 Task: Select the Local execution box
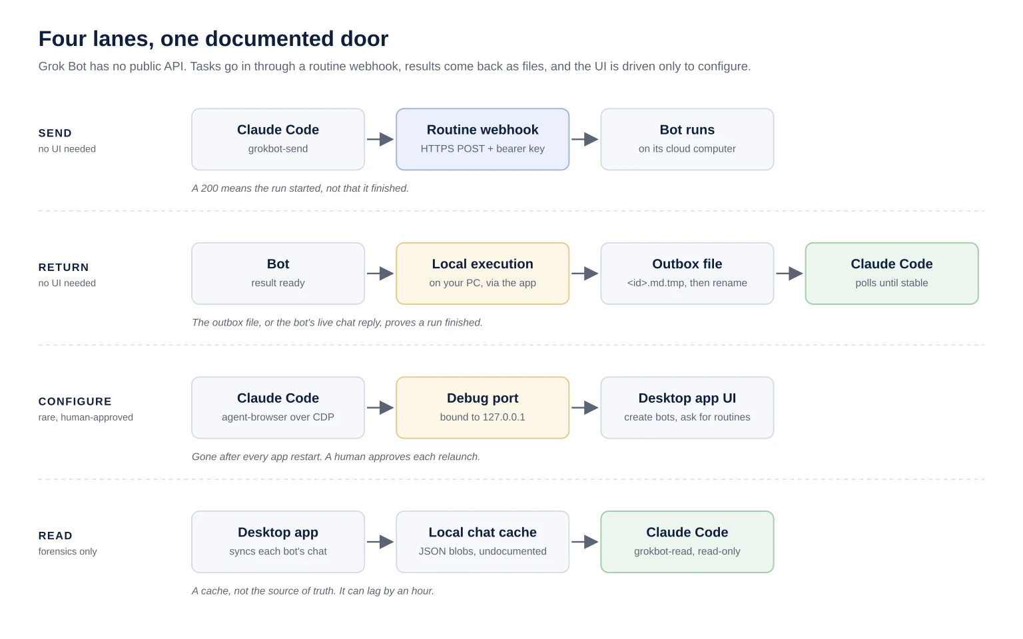click(483, 274)
